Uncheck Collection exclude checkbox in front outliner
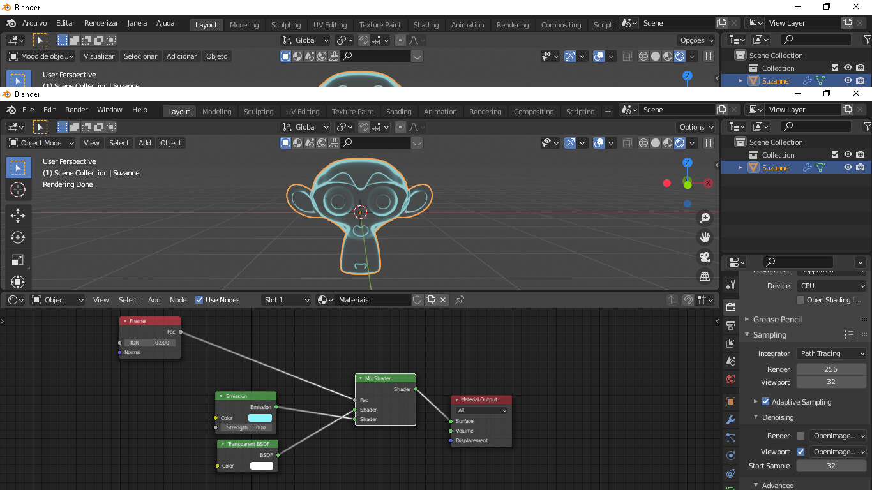This screenshot has width=872, height=490. point(835,155)
